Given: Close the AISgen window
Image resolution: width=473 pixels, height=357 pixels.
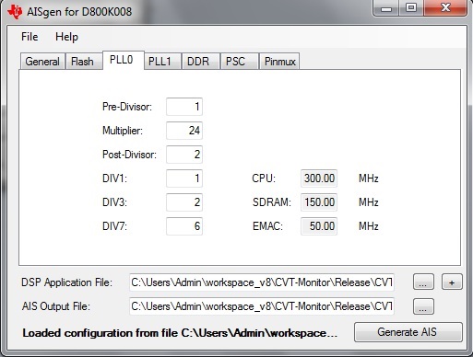Looking at the screenshot, I should pyautogui.click(x=445, y=8).
